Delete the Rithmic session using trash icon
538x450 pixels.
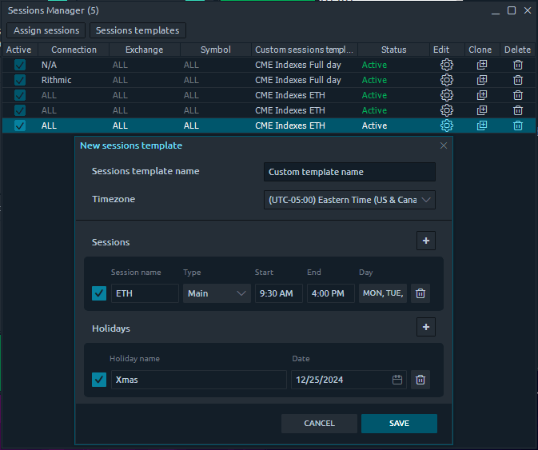tap(518, 80)
